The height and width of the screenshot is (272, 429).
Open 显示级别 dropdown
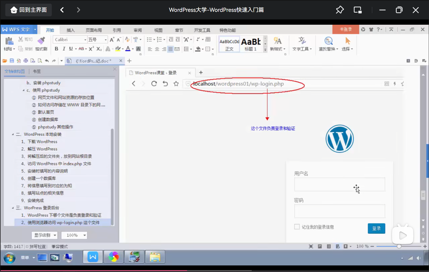pyautogui.click(x=44, y=235)
